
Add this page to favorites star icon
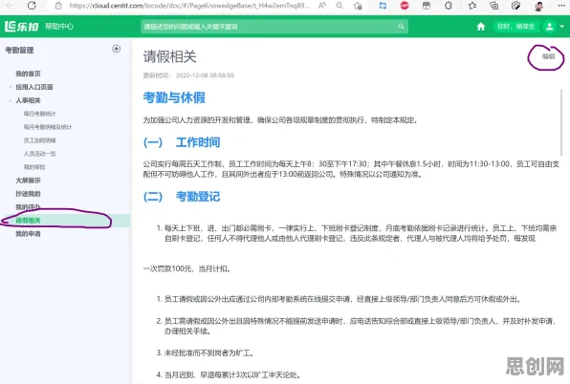click(x=358, y=6)
